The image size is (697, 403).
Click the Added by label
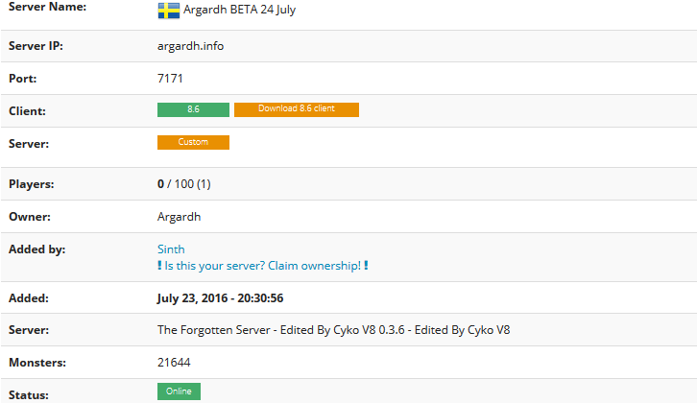coord(36,249)
